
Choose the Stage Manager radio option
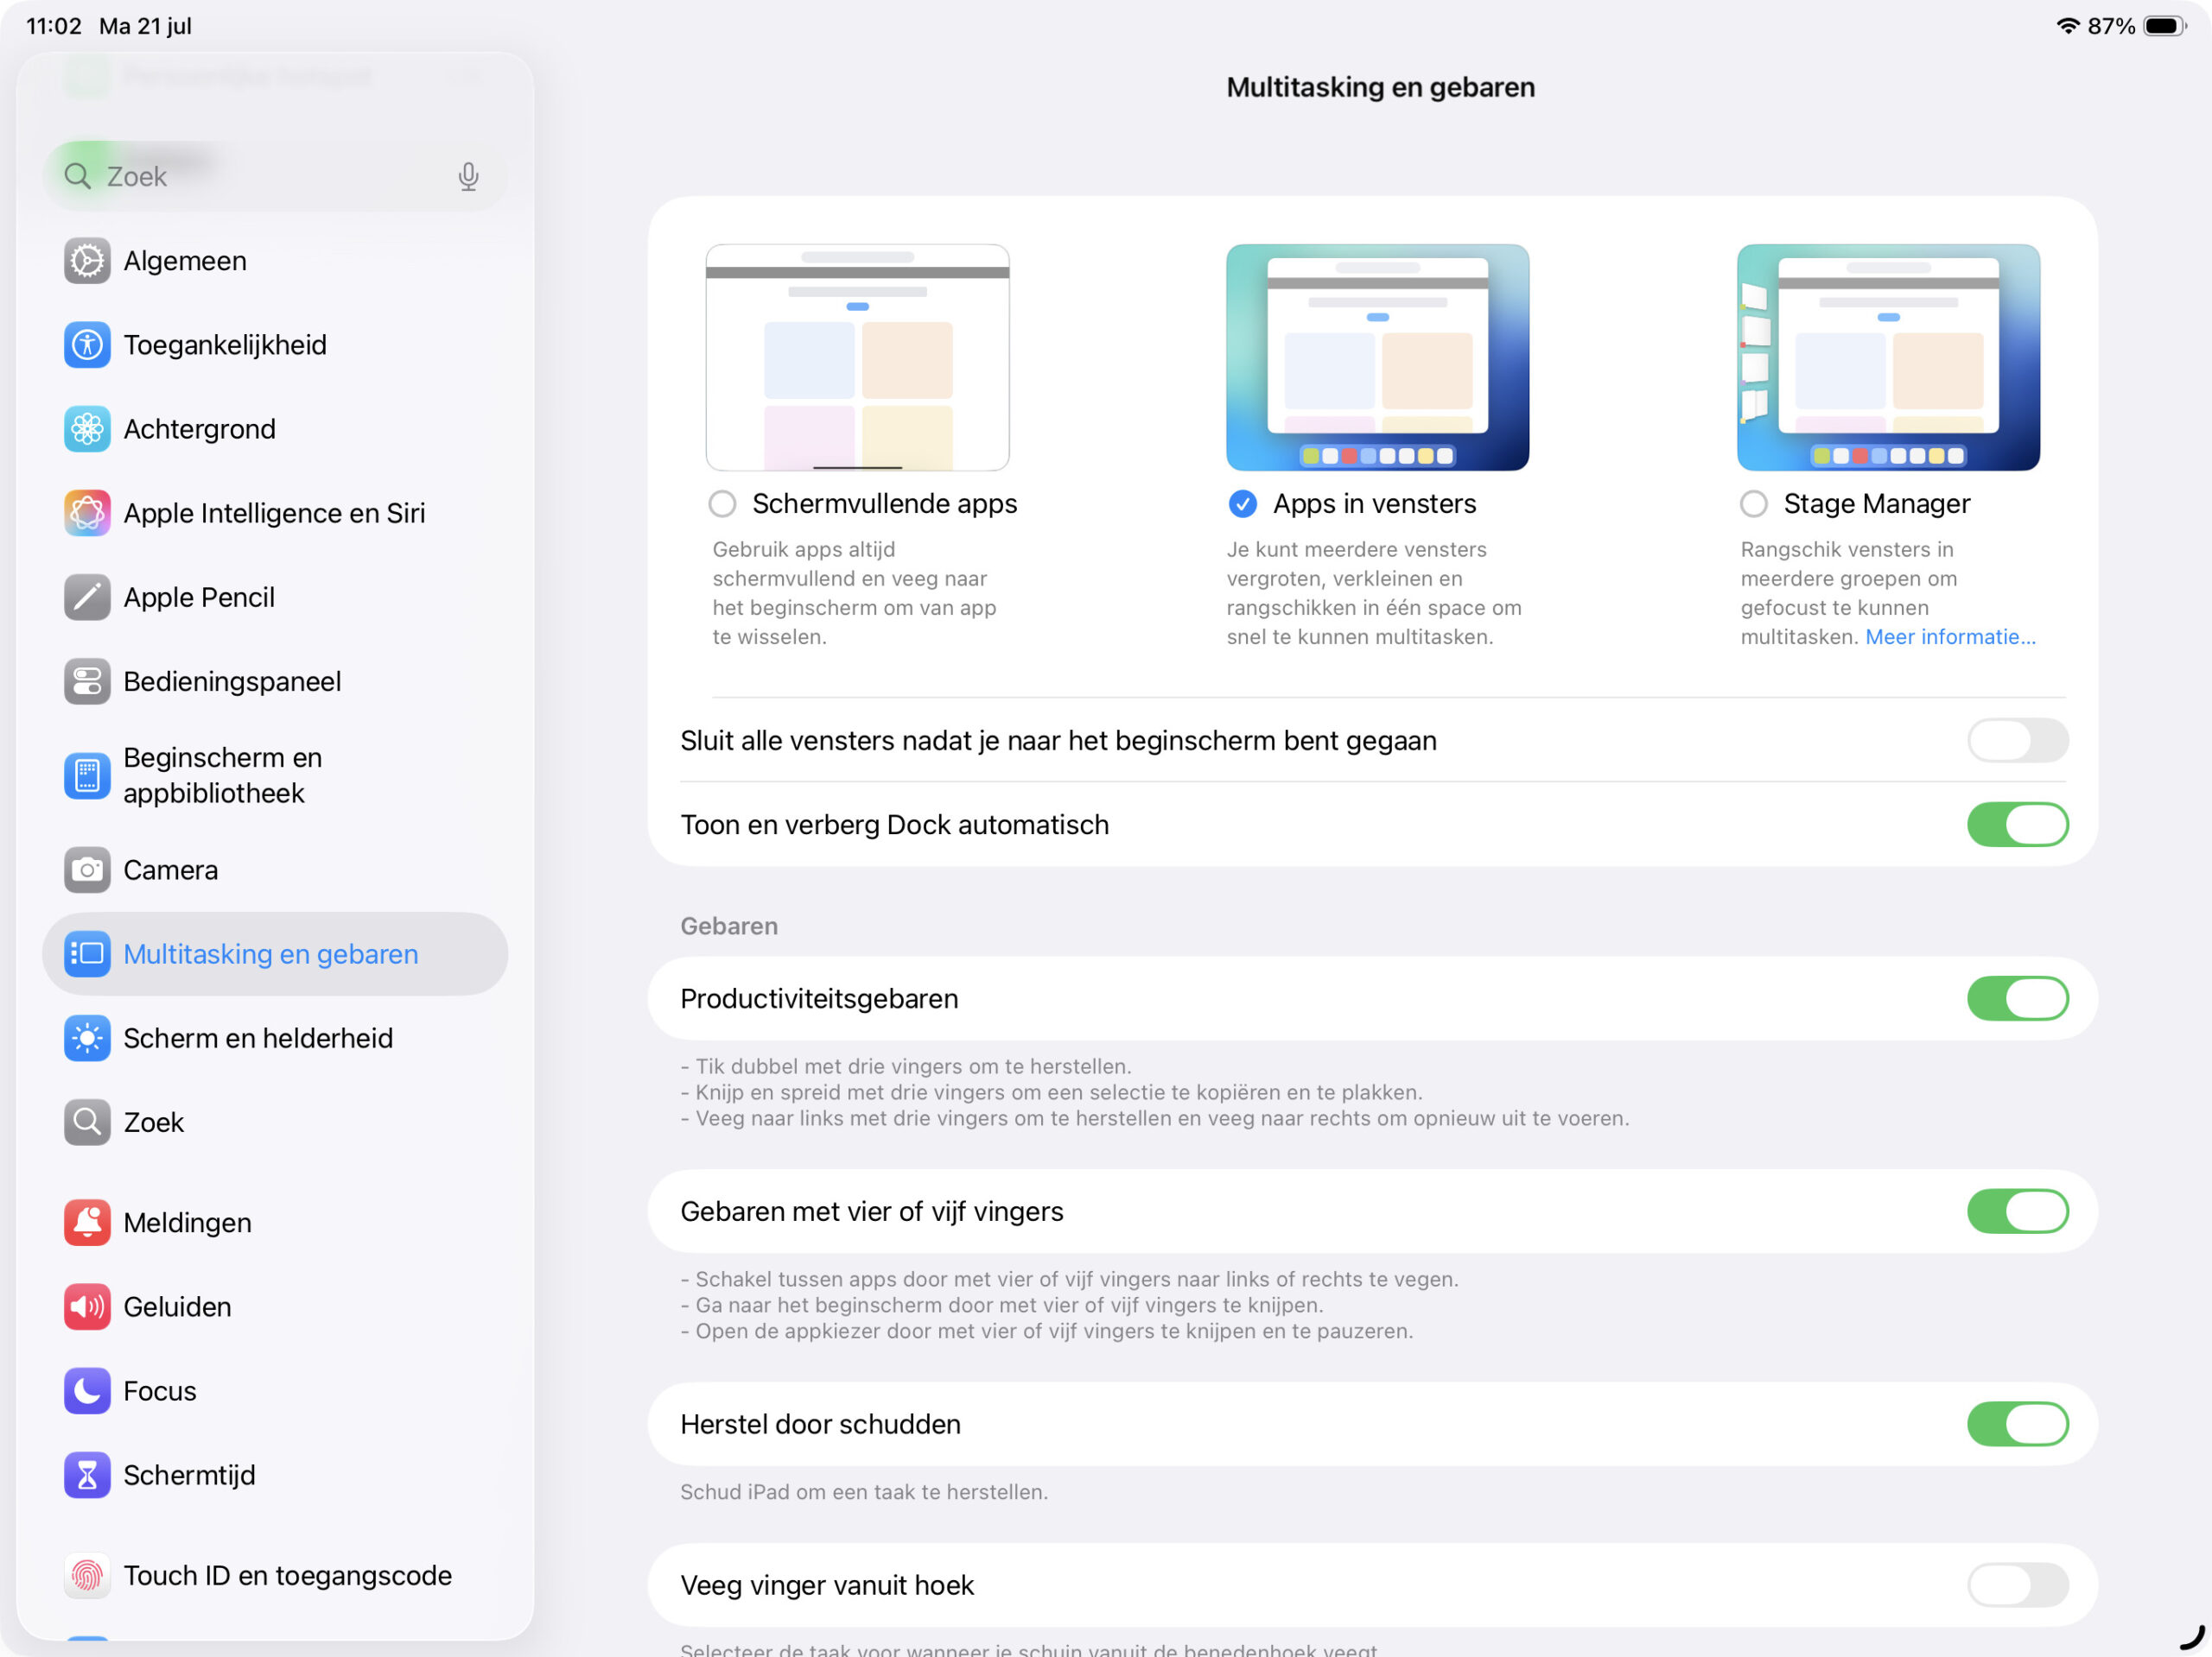[1753, 503]
